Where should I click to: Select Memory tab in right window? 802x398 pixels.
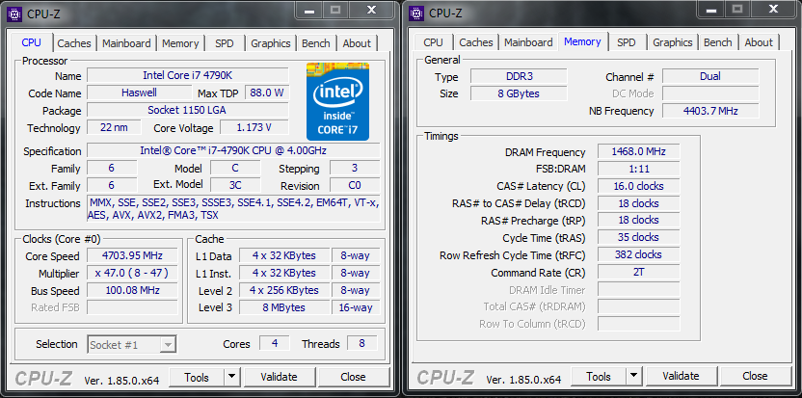pos(582,41)
